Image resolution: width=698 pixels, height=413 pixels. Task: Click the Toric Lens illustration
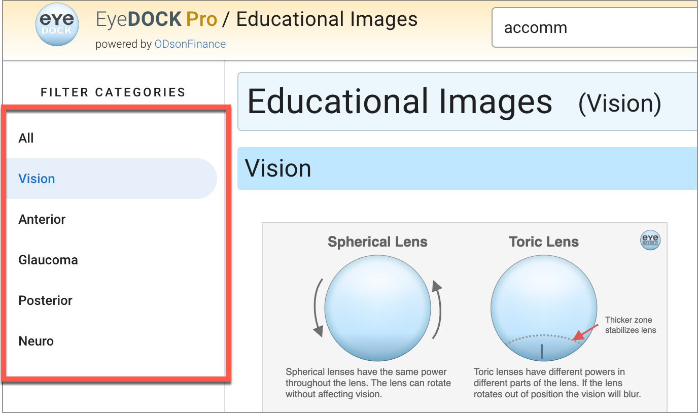point(543,307)
